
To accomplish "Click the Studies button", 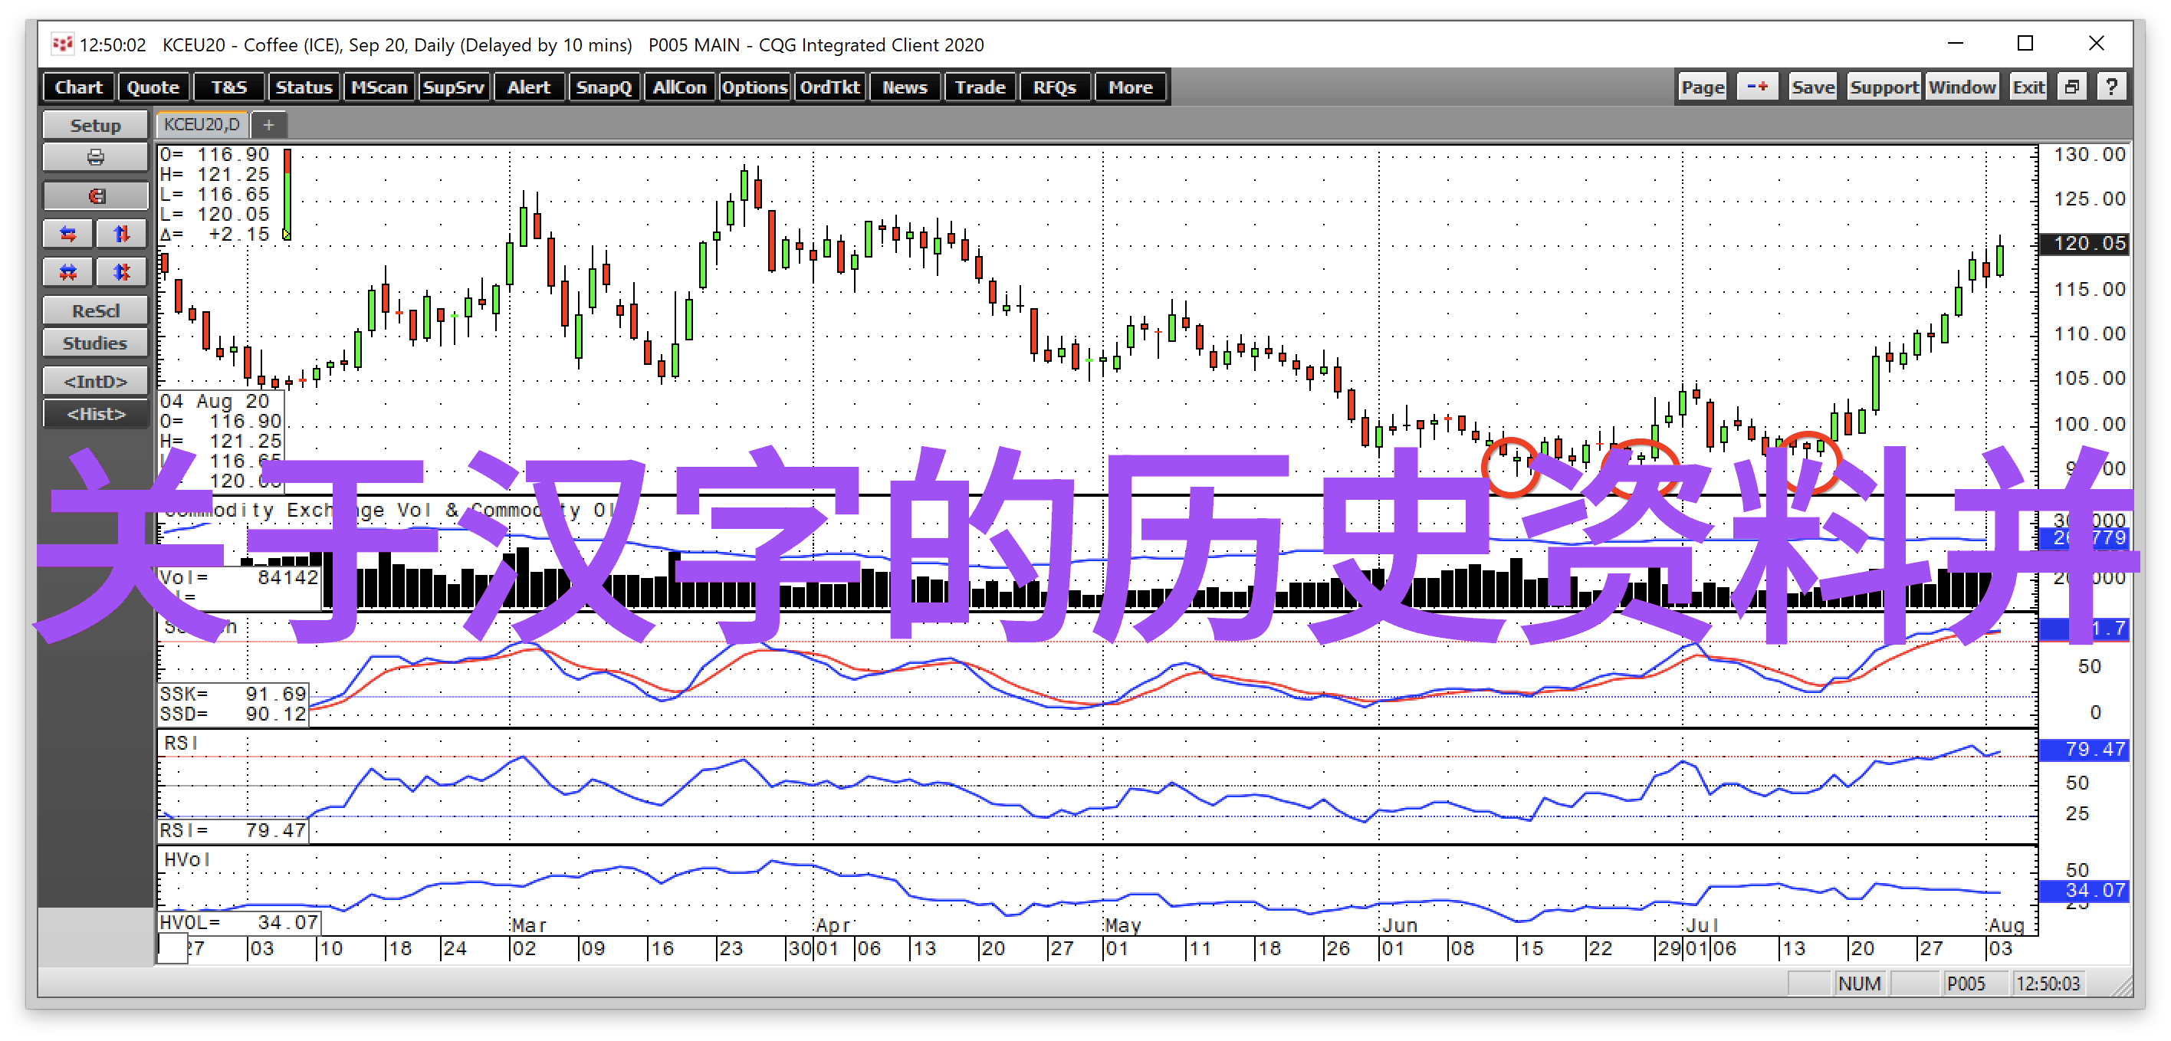I will [x=95, y=343].
